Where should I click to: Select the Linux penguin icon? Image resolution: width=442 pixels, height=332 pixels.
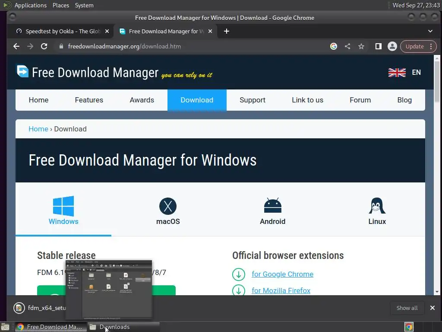[x=377, y=206]
